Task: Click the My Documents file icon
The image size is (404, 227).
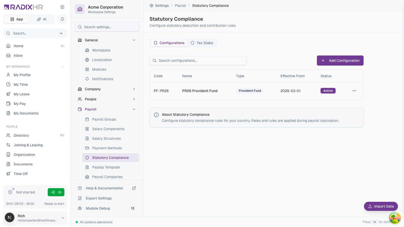Action: 8,113
